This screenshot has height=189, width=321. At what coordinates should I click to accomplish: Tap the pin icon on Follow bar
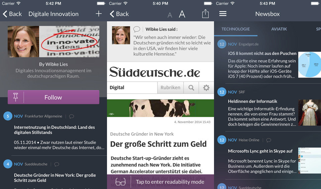coord(16,97)
